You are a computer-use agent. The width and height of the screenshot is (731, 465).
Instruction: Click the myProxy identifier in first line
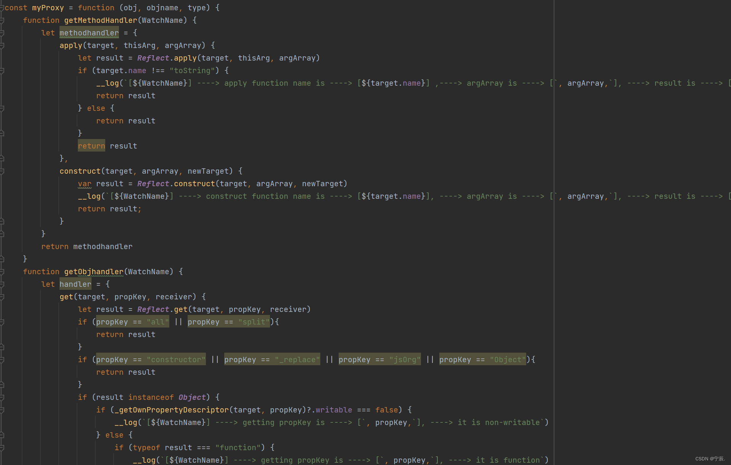pos(48,8)
